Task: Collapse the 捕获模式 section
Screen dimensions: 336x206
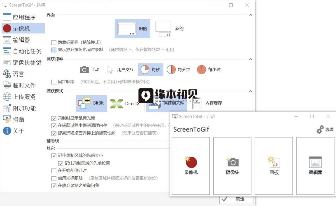Action: tap(251, 91)
